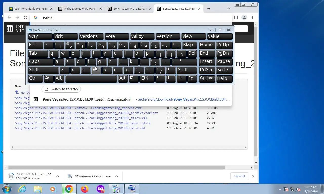Open Crackingpatching_201808_meta.xml link

click(x=80, y=128)
